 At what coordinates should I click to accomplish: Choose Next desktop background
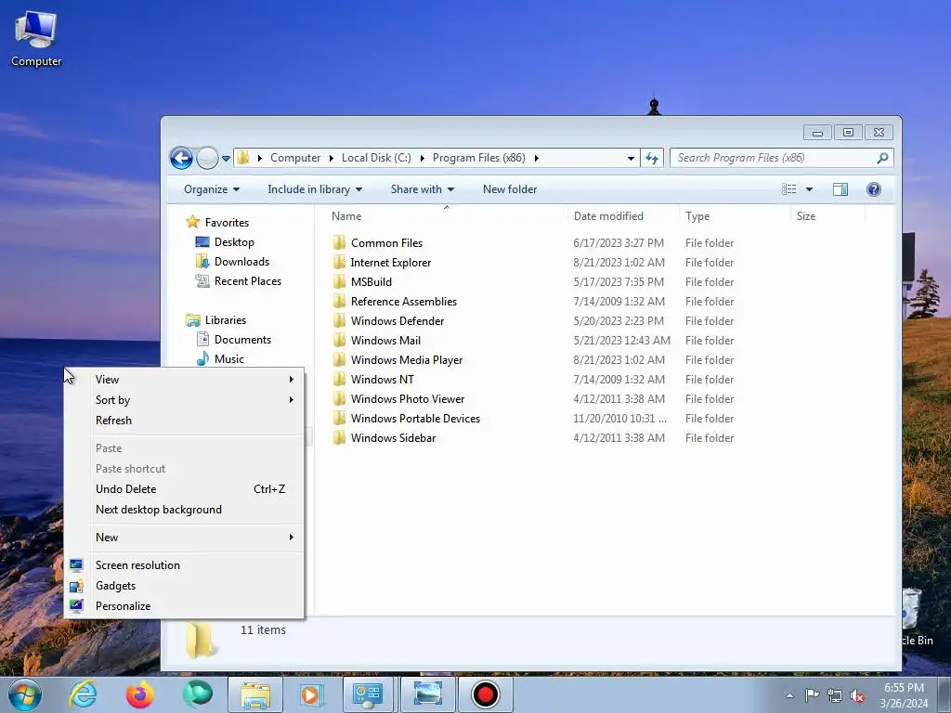coord(184,510)
